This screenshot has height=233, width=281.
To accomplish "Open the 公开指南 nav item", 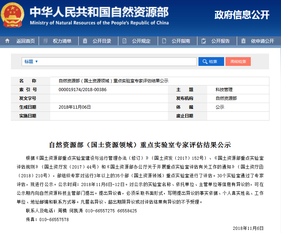I will 181,41.
